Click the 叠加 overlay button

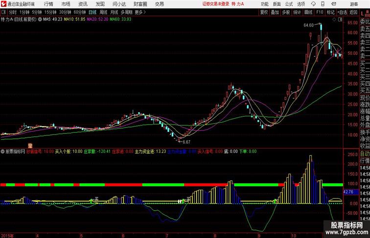[275, 12]
